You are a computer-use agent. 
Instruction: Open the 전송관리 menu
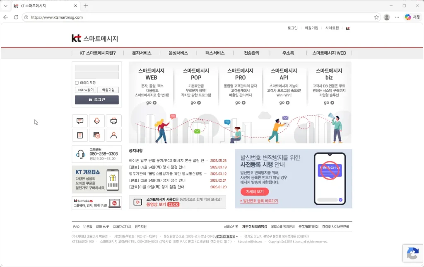(251, 53)
